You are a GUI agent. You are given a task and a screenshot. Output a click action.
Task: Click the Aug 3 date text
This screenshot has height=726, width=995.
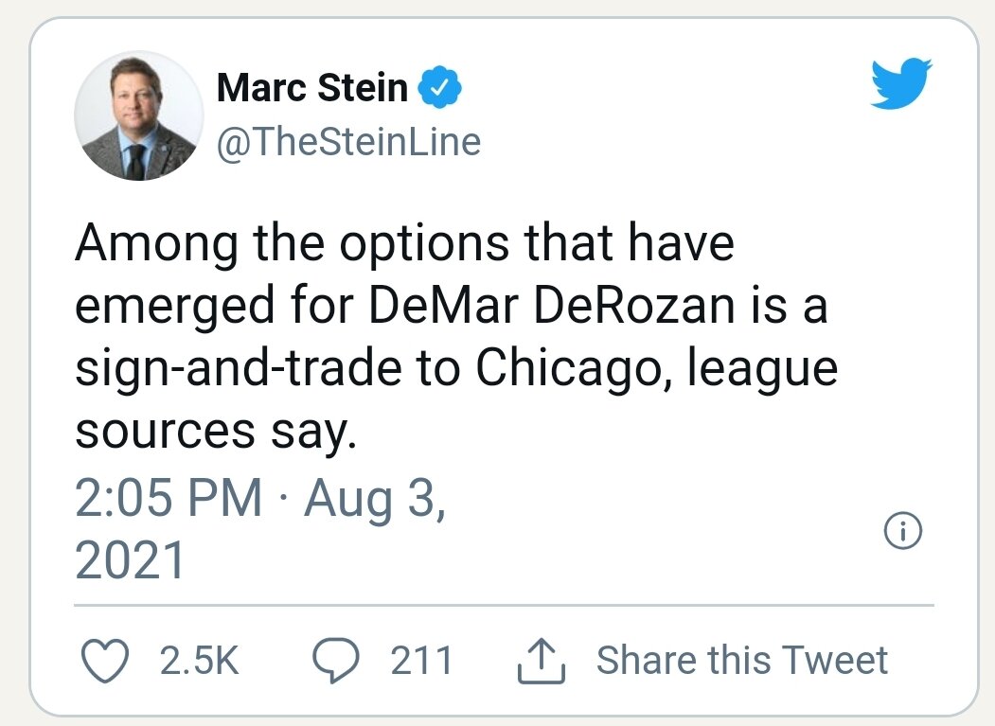[375, 496]
